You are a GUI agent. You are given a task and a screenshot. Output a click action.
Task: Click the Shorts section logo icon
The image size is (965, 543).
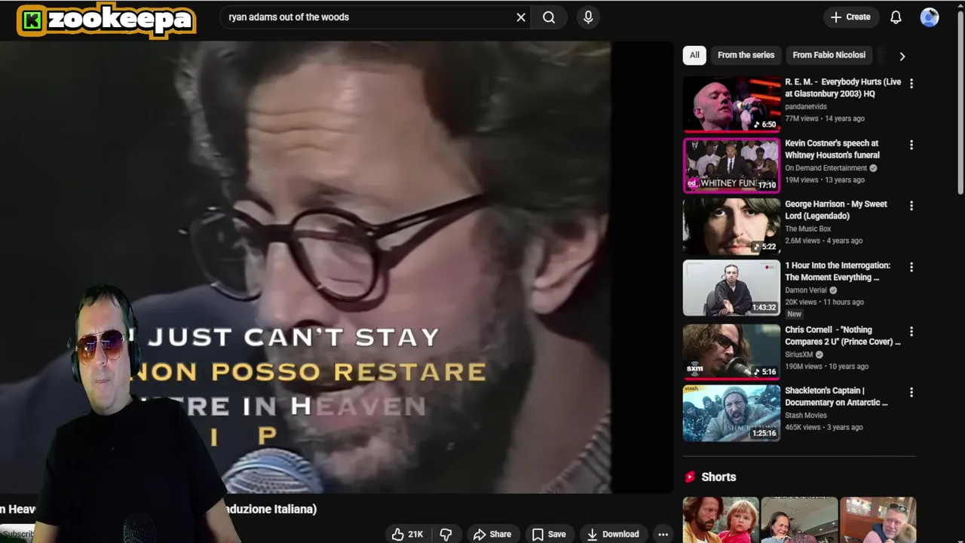[689, 477]
